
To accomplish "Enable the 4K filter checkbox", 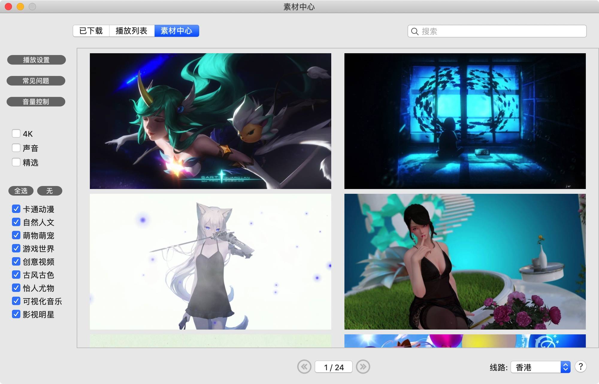I will pos(16,133).
